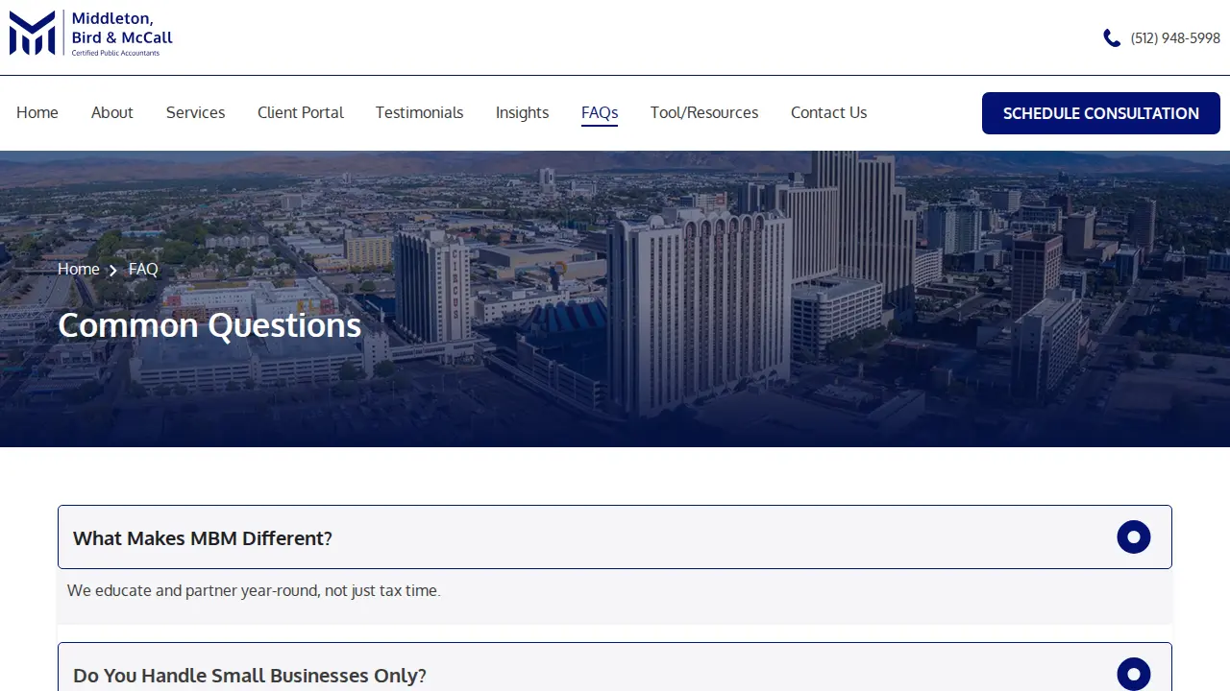Collapse the 'What Makes MBM Different?' circle toggle

1134,537
